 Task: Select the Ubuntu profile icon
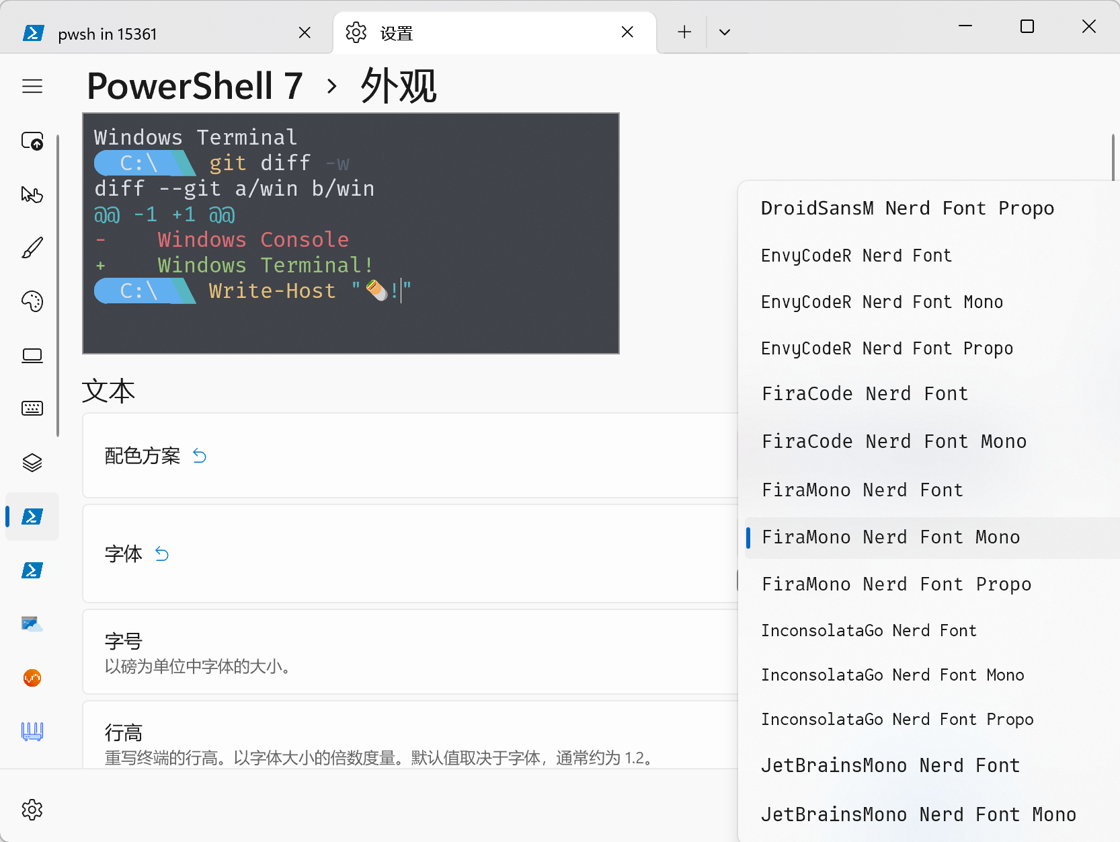(32, 678)
